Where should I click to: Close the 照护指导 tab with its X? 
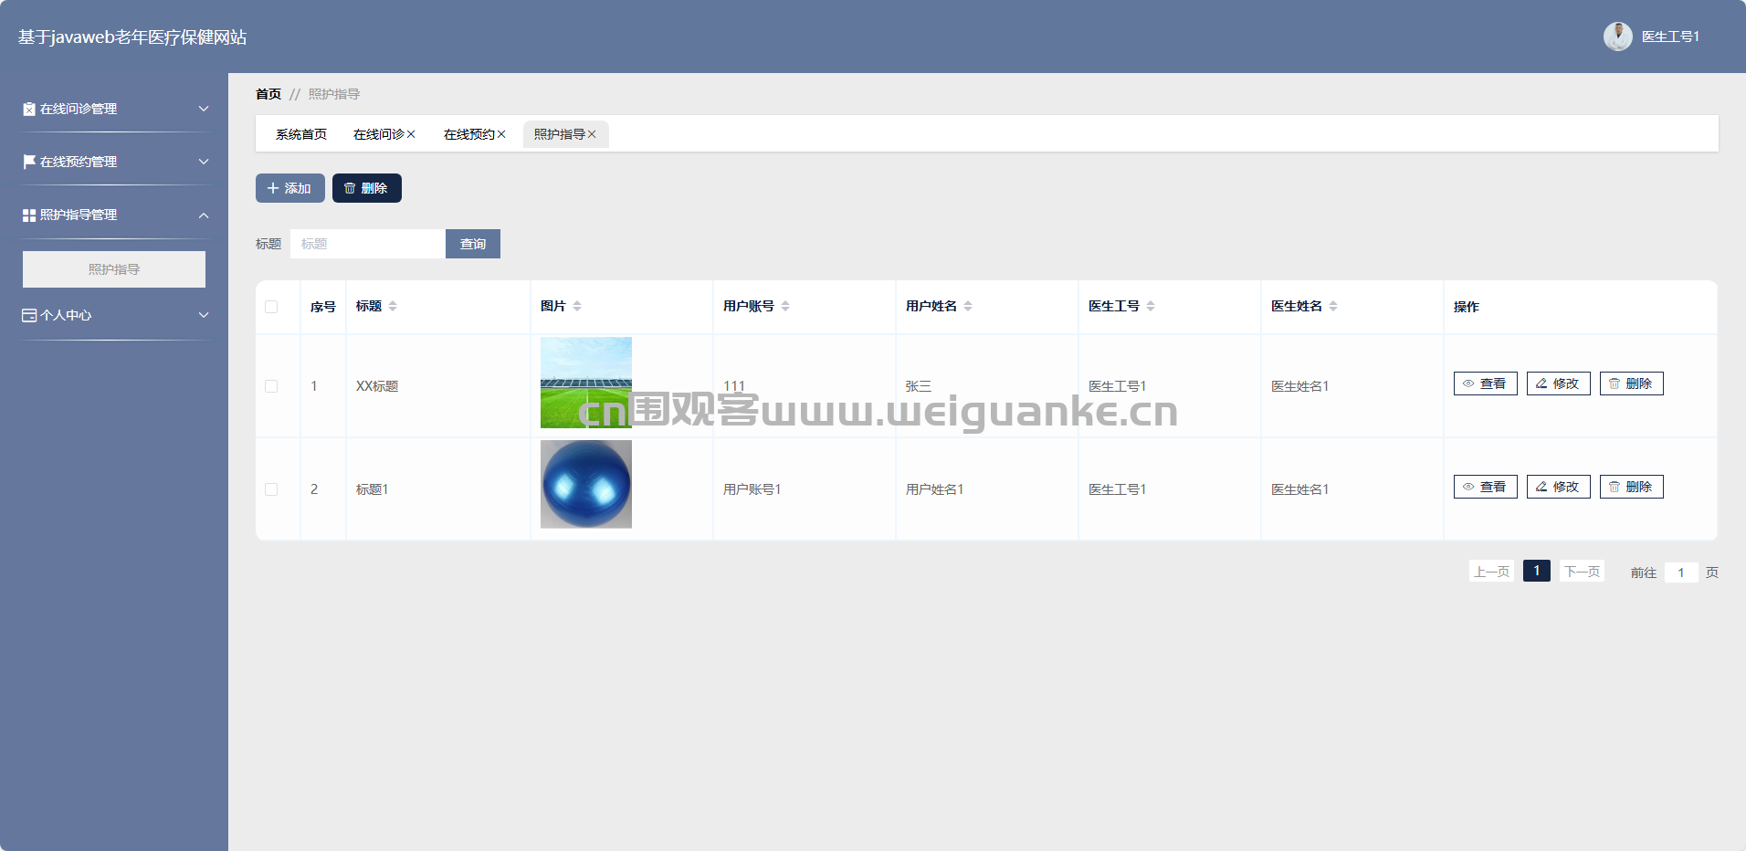click(x=592, y=134)
